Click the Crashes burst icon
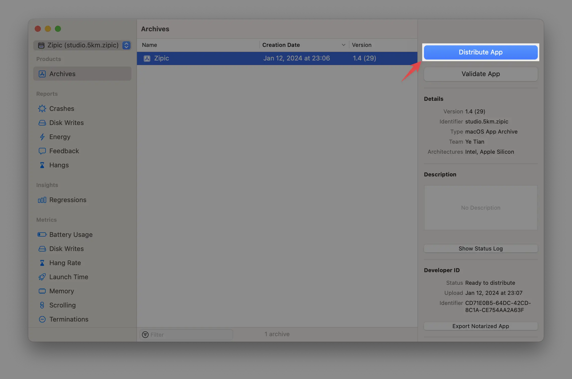The image size is (572, 379). coord(42,109)
